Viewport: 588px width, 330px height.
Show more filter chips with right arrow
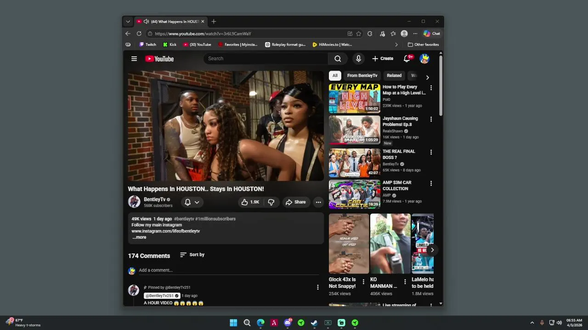427,77
